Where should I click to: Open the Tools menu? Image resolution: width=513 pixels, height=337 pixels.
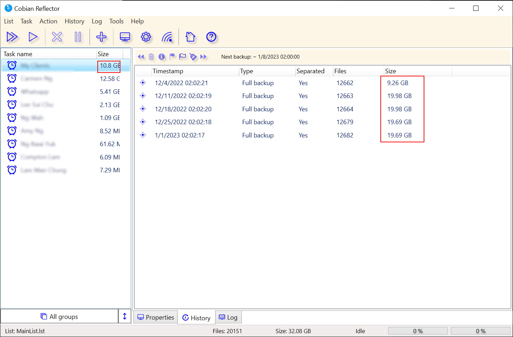117,21
